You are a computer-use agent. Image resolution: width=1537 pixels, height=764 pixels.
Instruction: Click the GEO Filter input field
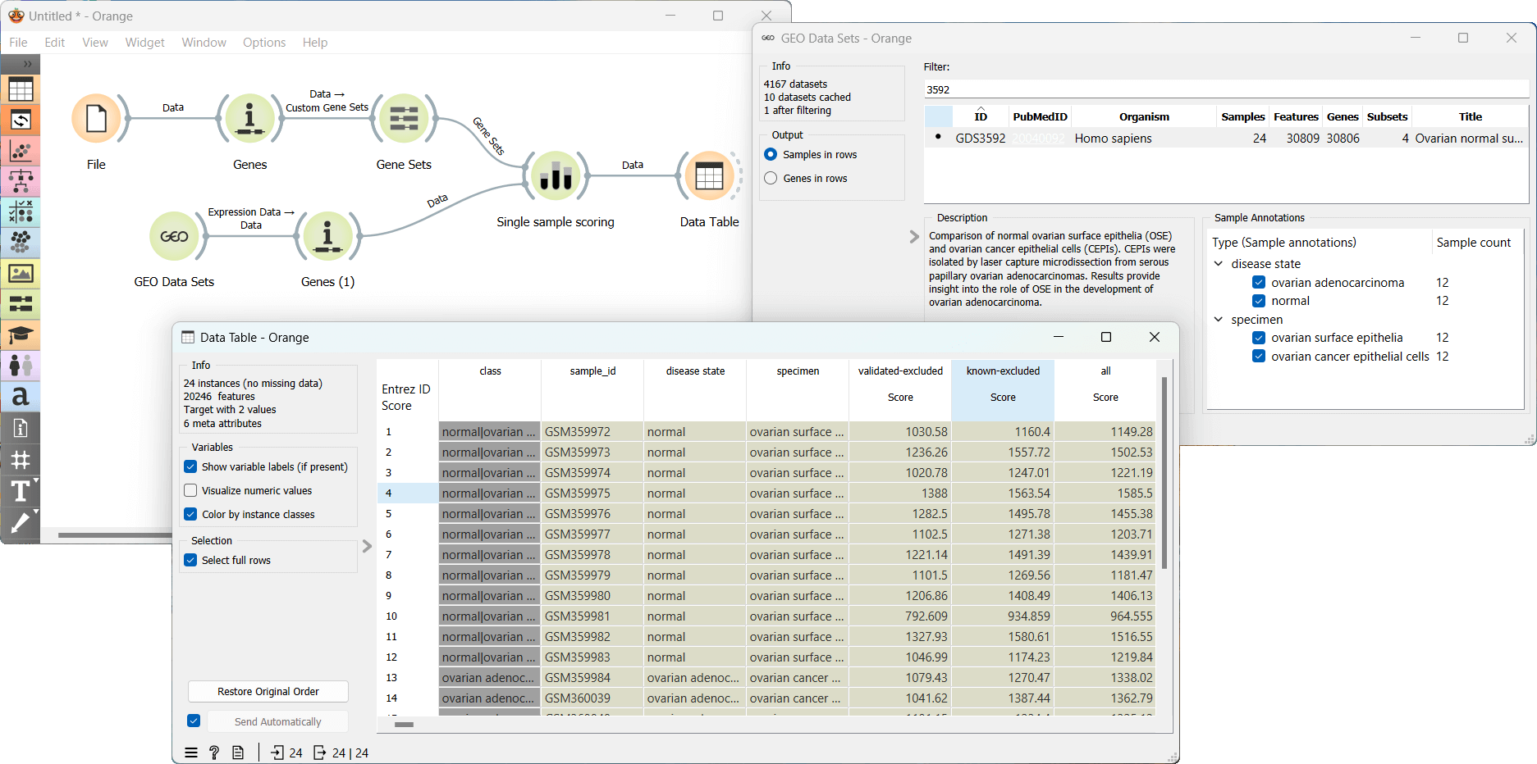pyautogui.click(x=1226, y=89)
